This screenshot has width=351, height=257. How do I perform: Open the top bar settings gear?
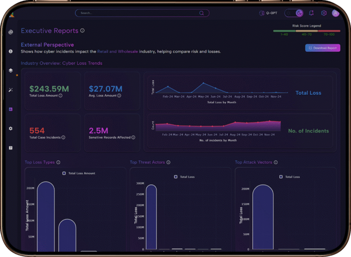(x=324, y=13)
